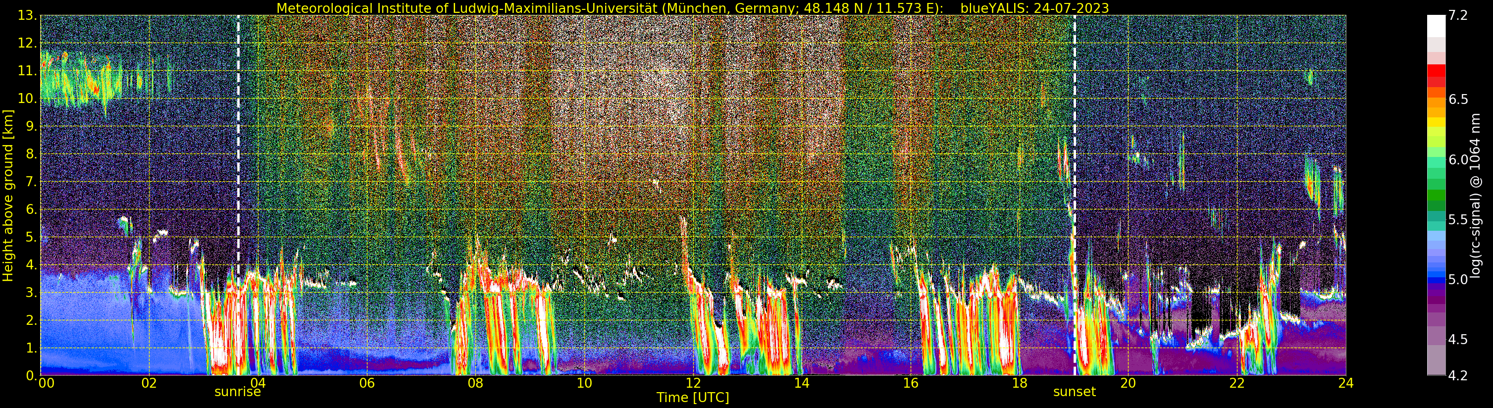Click the time axis tick '04'

click(258, 383)
